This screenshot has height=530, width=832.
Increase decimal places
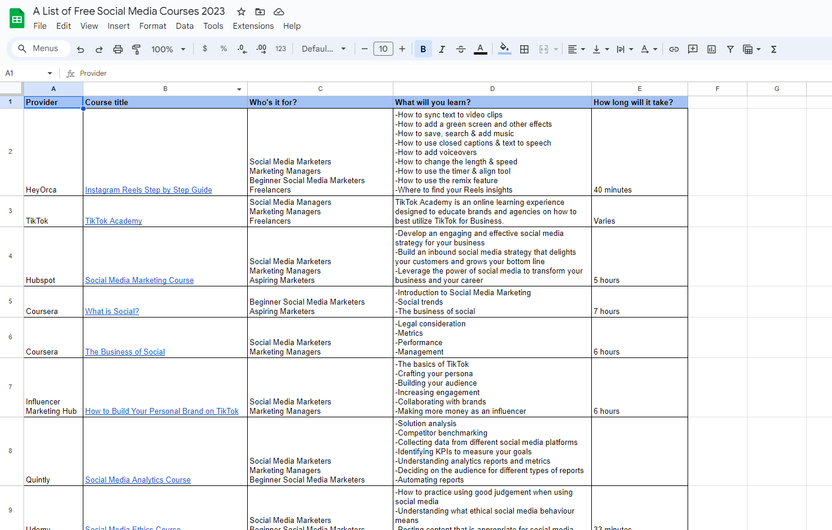coord(261,49)
